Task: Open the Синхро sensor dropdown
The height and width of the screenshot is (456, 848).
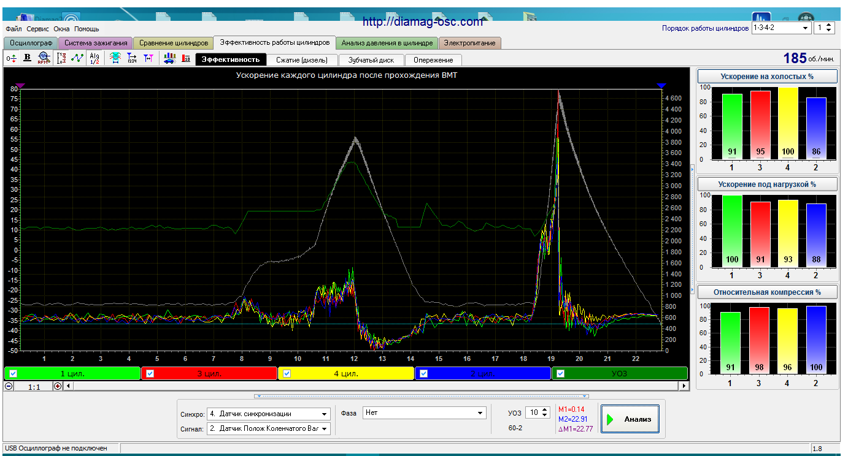Action: point(269,414)
